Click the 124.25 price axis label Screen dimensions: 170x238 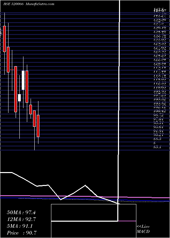point(159,55)
